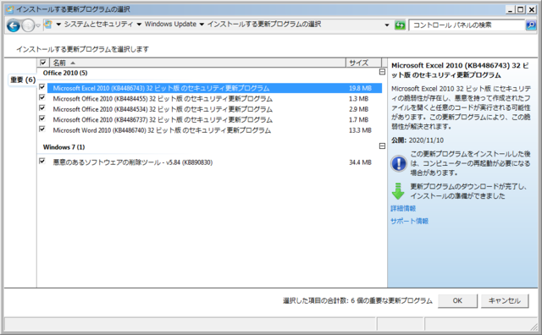Image resolution: width=542 pixels, height=335 pixels.
Task: Click the 公開: 2020/11/10 date text
Action: 418,140
